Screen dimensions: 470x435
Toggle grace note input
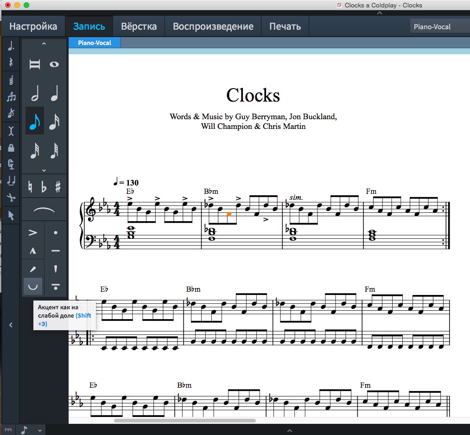(x=11, y=113)
